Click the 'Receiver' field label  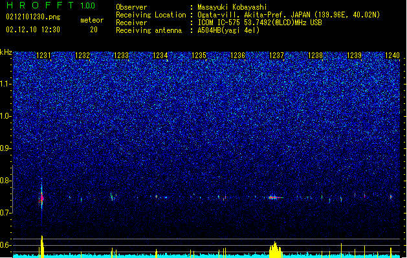pyautogui.click(x=131, y=23)
